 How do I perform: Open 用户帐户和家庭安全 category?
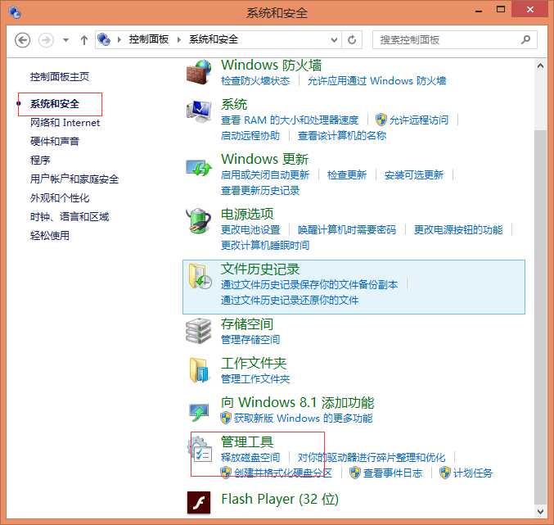74,179
